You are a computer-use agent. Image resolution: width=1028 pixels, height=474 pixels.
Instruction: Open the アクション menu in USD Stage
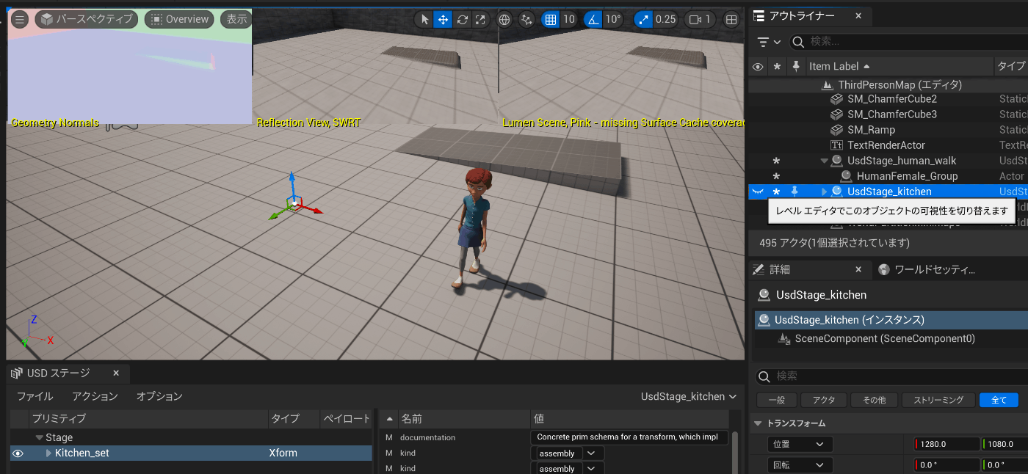click(95, 396)
